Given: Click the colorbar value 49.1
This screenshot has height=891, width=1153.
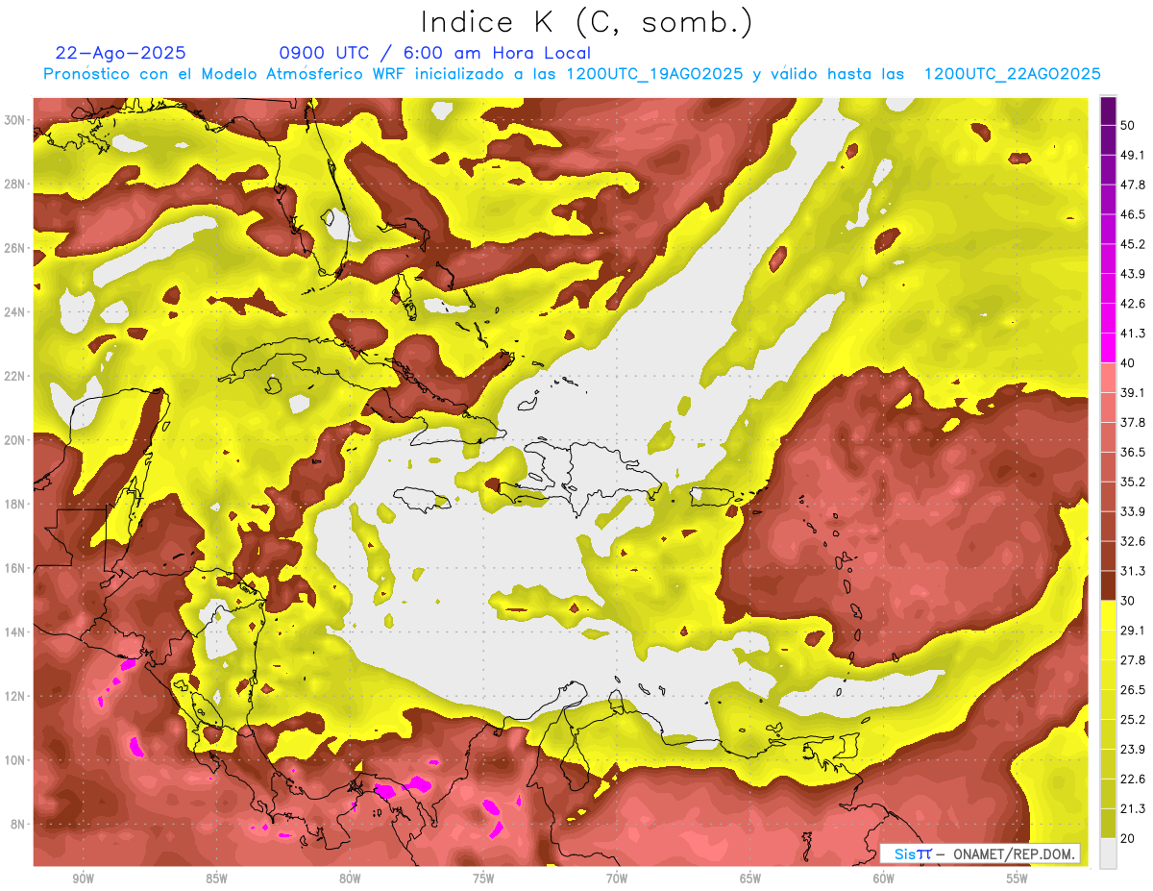Looking at the screenshot, I should (x=1132, y=155).
